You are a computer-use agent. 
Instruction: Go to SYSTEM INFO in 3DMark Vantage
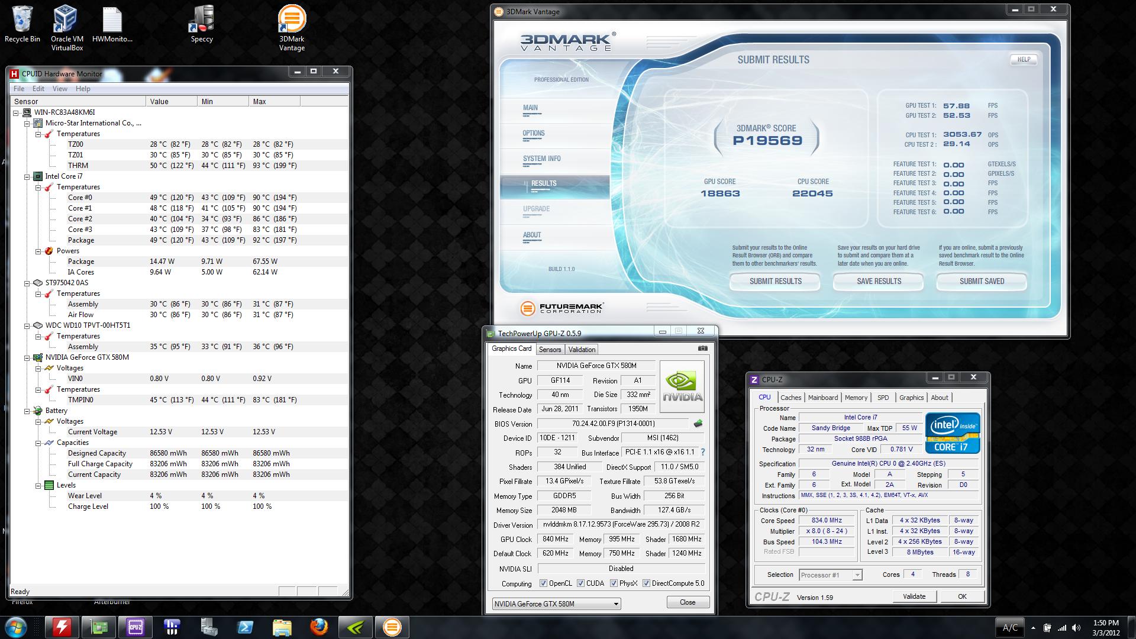[x=541, y=159]
